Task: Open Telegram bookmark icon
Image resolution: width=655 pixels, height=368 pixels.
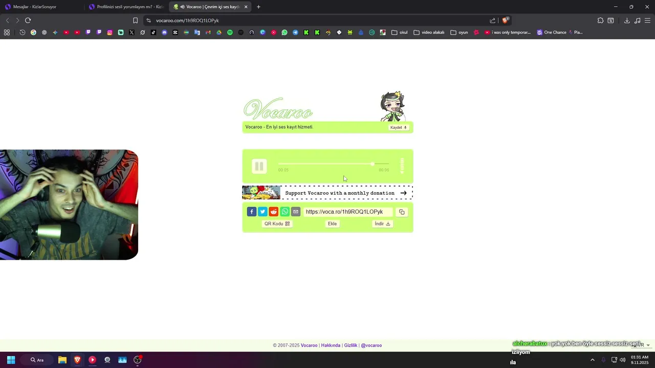Action: pyautogui.click(x=295, y=32)
